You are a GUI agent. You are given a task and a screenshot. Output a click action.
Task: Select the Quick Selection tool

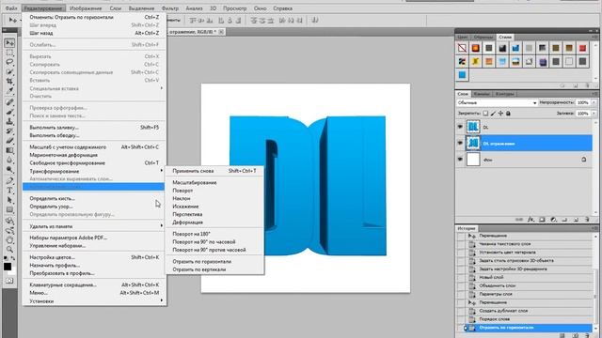pos(9,71)
